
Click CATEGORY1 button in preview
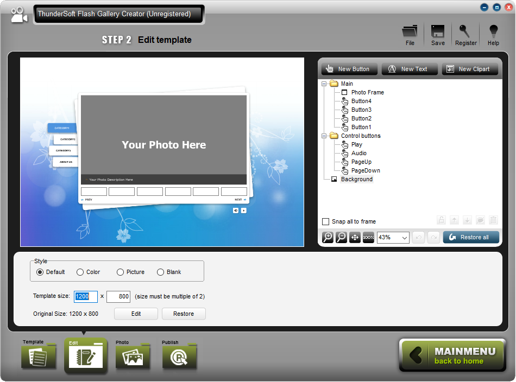[62, 128]
